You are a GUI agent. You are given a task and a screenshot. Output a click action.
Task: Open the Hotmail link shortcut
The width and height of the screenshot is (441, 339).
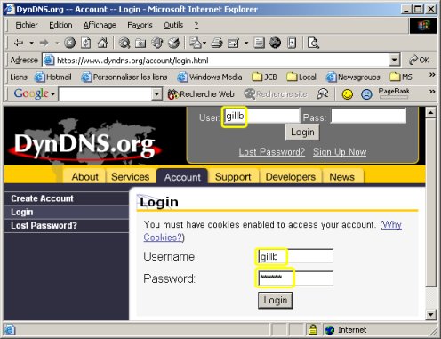(53, 77)
